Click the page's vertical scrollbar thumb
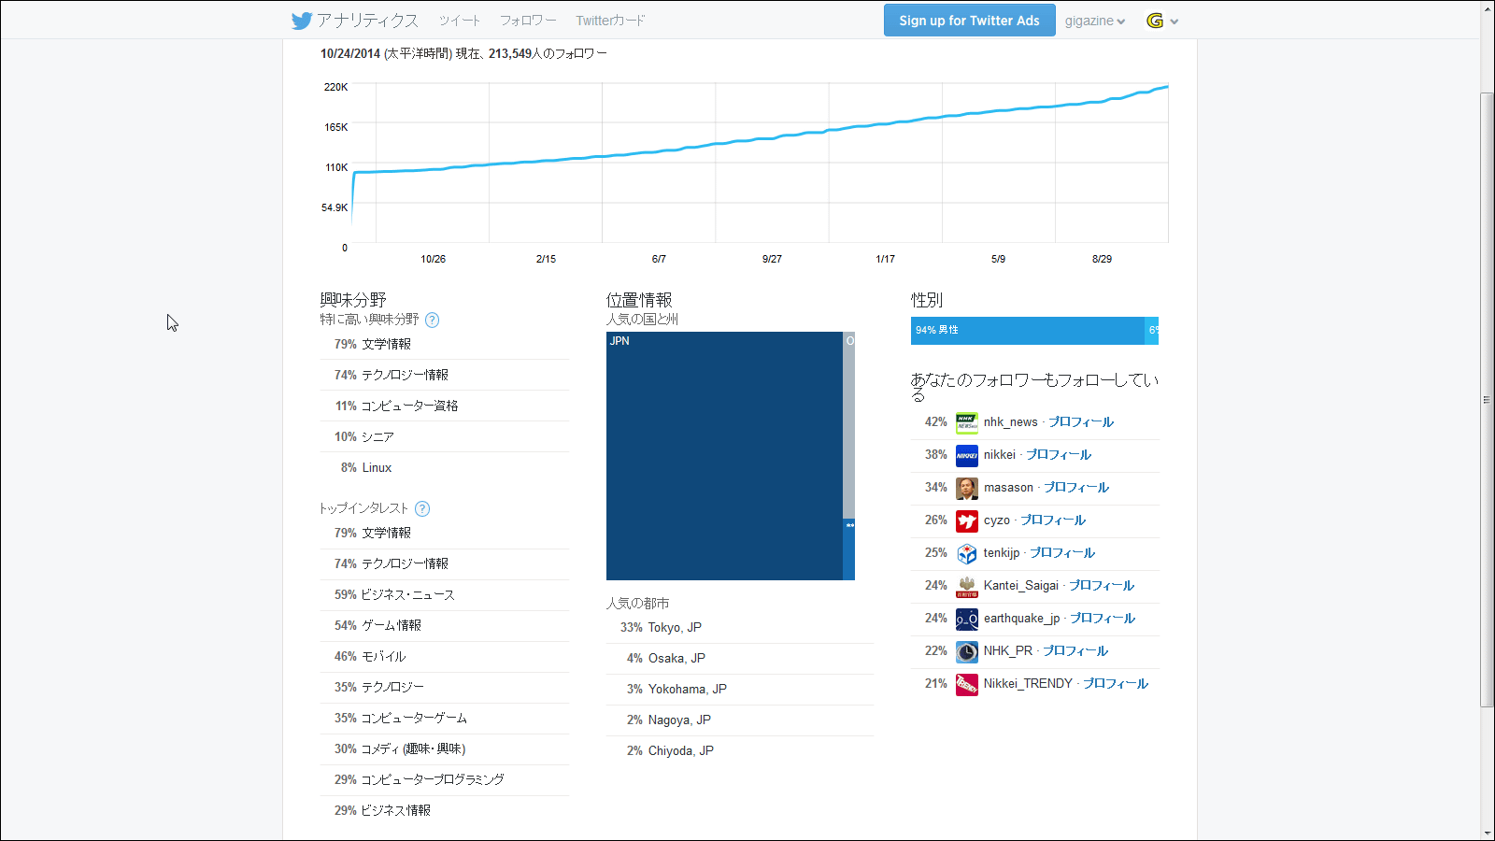Screen dimensions: 1495x841 1487,400
